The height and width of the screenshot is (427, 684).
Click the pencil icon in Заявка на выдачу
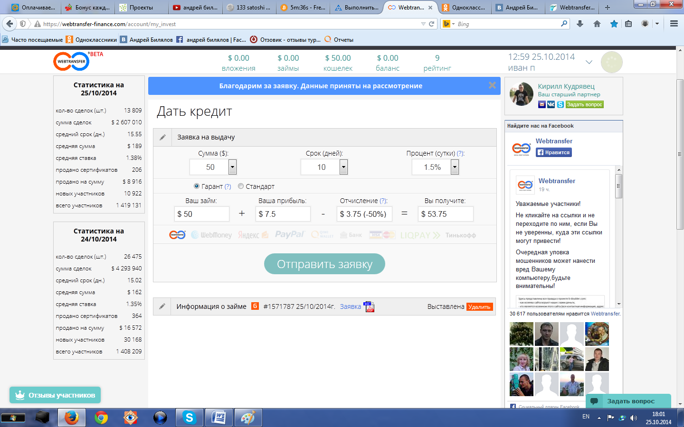[x=162, y=137]
